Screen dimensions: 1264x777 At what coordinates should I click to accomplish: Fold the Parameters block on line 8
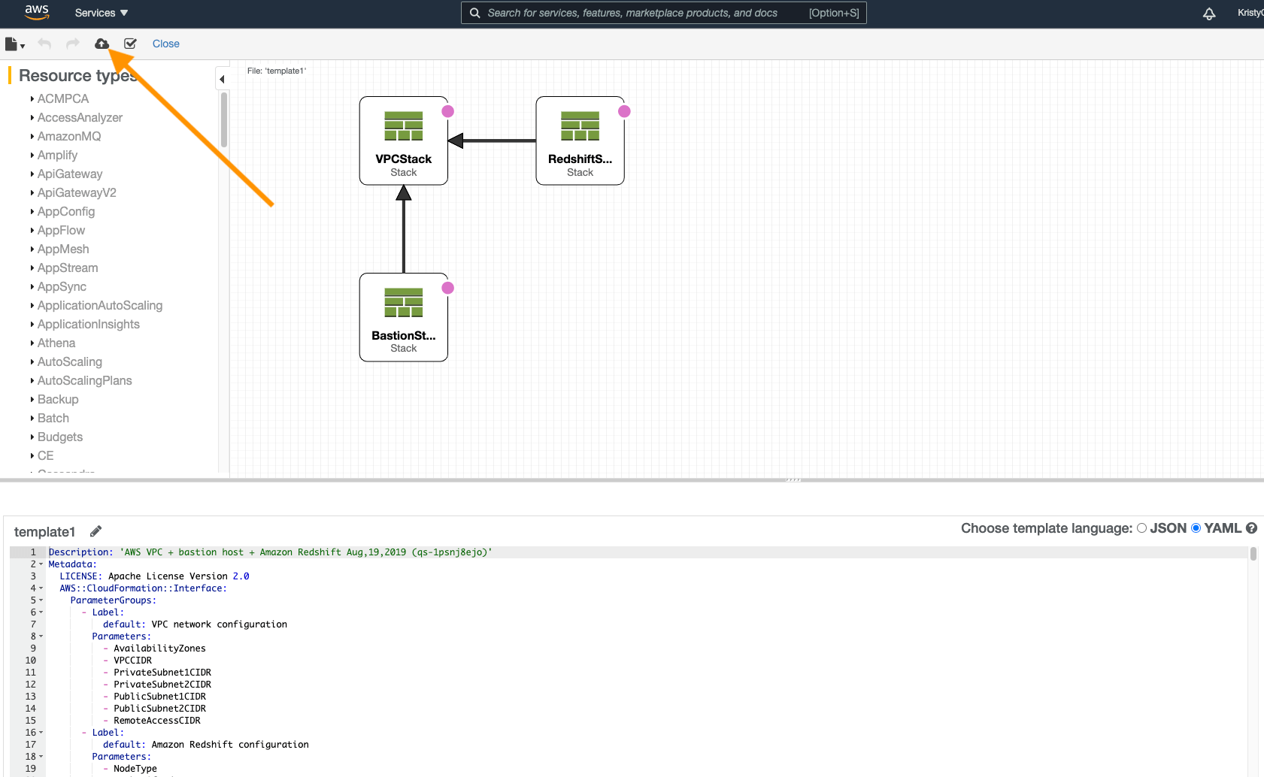tap(41, 636)
